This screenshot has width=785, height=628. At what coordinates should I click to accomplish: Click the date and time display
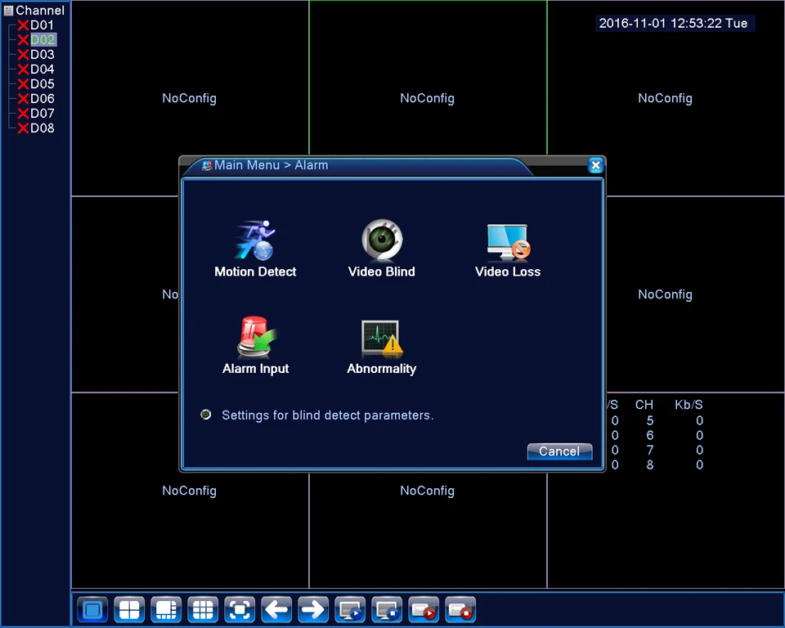[673, 23]
